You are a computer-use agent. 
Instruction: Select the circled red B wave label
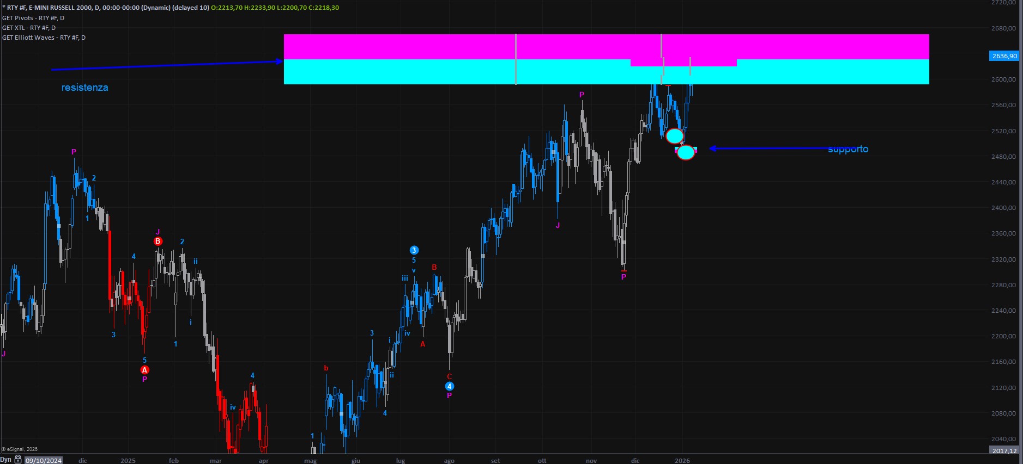pyautogui.click(x=158, y=241)
